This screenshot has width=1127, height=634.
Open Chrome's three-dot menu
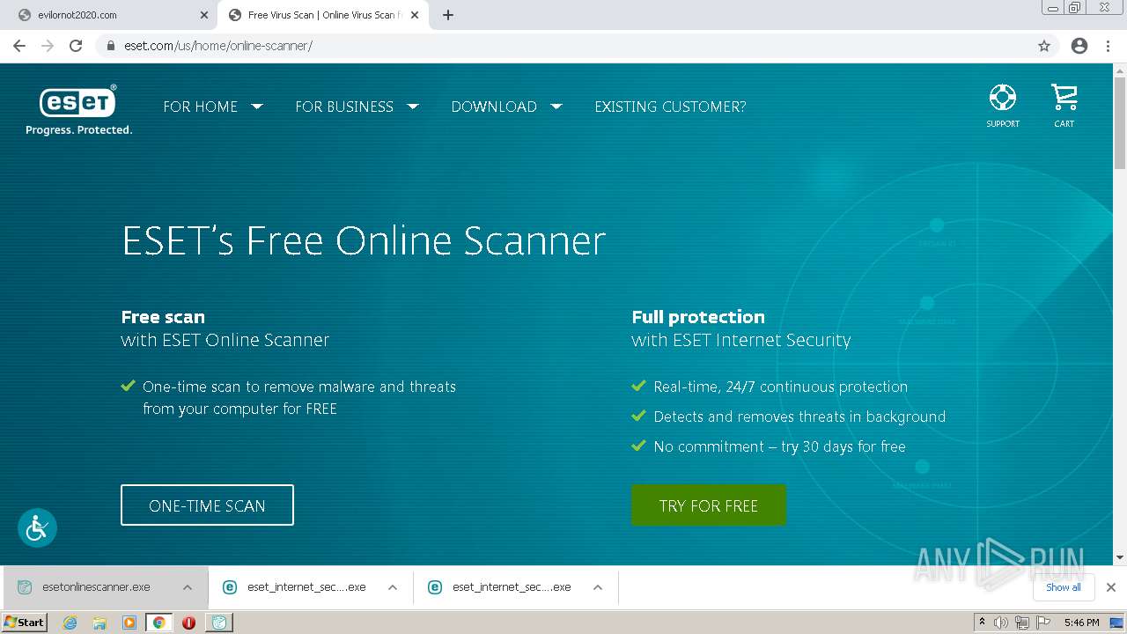point(1109,46)
